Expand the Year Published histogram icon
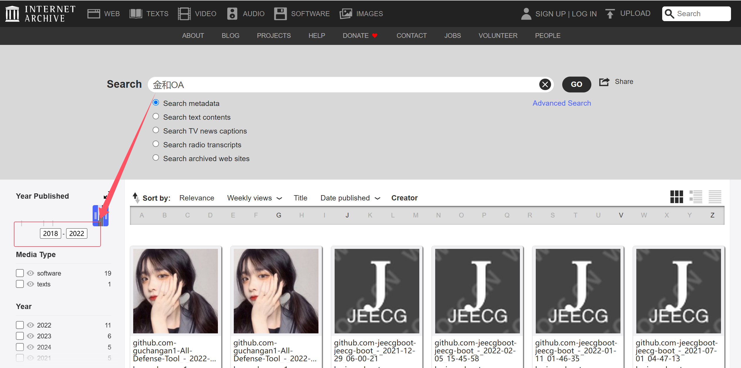Screen dimensions: 741x368 click(x=106, y=195)
